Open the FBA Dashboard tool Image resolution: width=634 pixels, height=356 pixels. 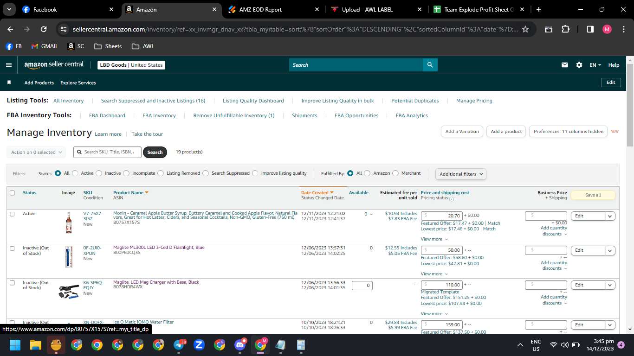[x=107, y=115]
